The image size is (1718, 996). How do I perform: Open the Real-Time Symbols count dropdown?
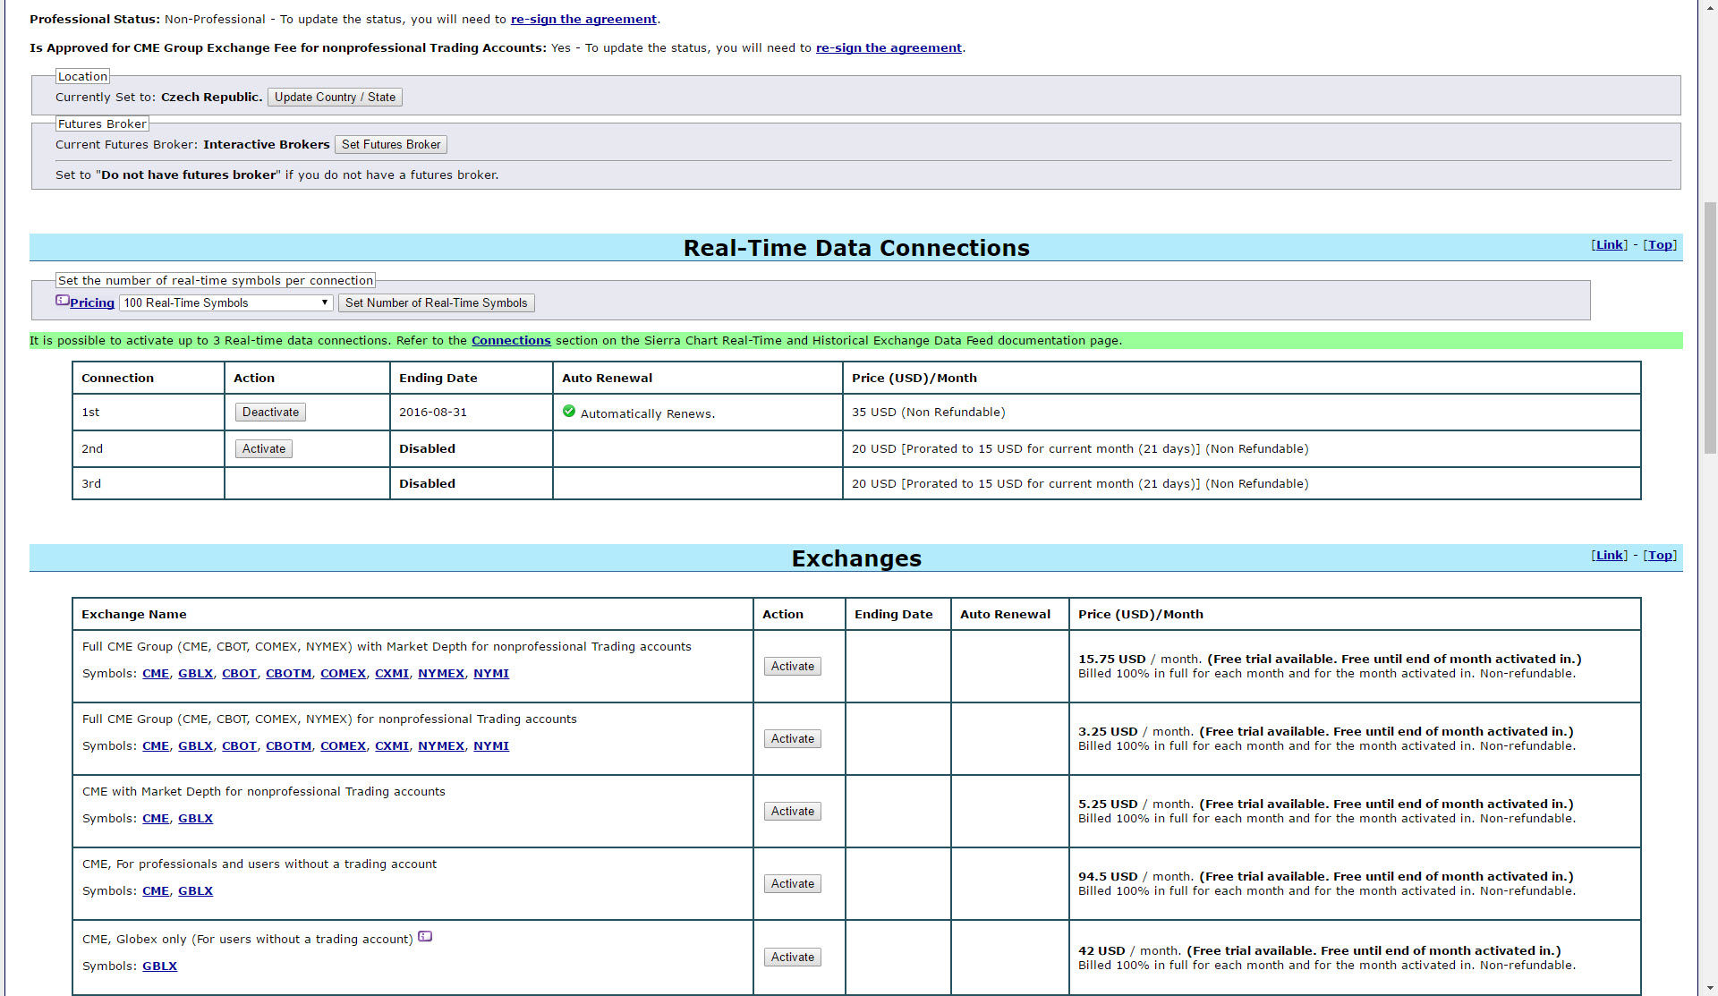pos(225,303)
